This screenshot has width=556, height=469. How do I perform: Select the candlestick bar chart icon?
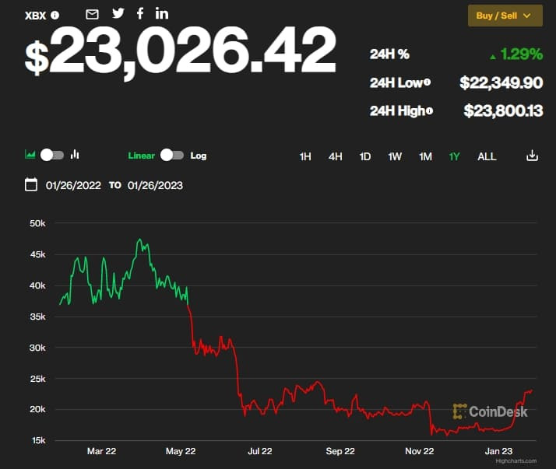click(75, 155)
